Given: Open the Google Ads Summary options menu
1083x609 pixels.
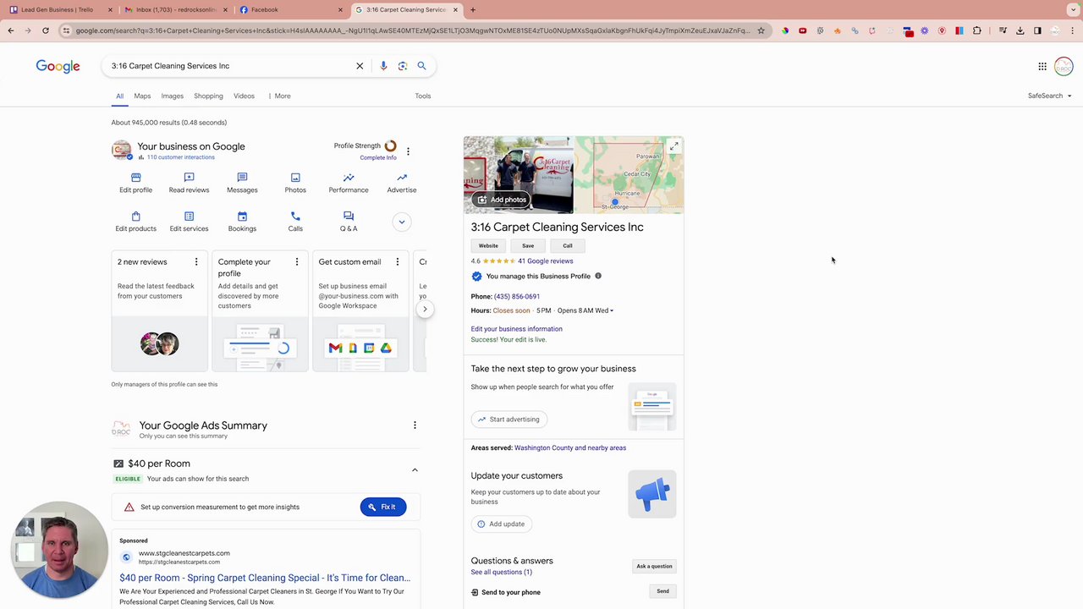Looking at the screenshot, I should (415, 425).
